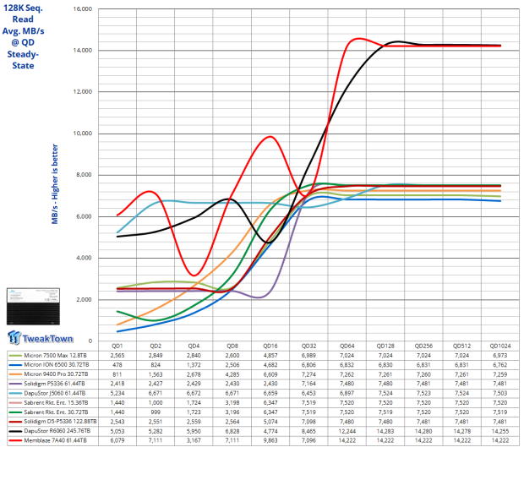This screenshot has width=524, height=480.
Task: Click the QD4 column header
Action: tap(194, 346)
